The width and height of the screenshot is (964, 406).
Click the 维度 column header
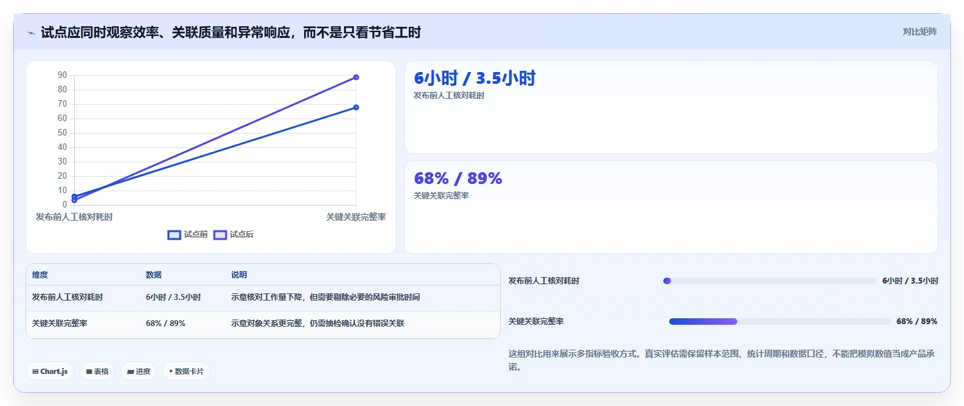pos(40,275)
